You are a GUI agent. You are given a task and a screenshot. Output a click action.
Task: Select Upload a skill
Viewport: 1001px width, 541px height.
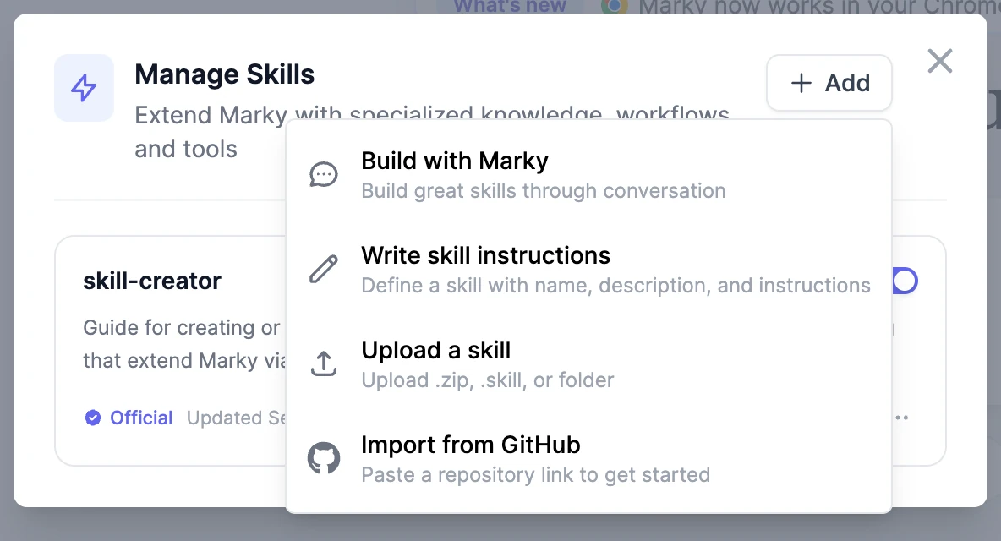tap(588, 363)
